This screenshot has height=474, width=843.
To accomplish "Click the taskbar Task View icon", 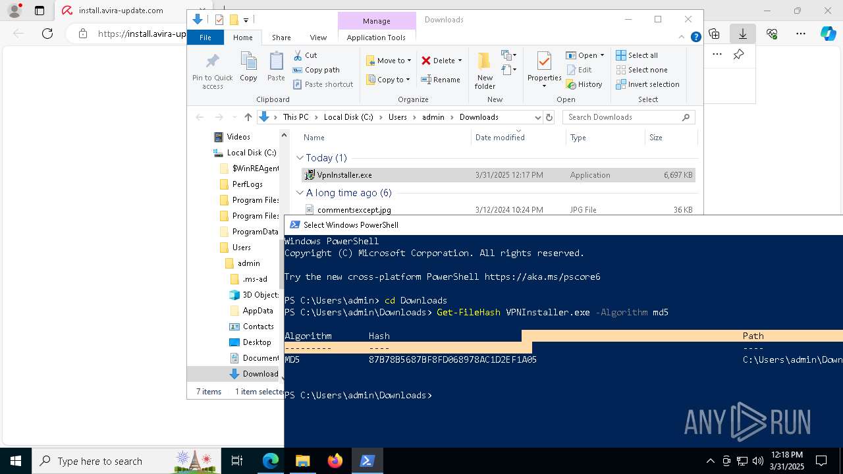I will [237, 461].
